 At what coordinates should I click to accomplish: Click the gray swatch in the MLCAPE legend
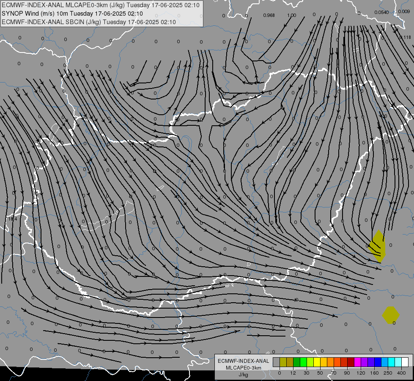click(277, 362)
